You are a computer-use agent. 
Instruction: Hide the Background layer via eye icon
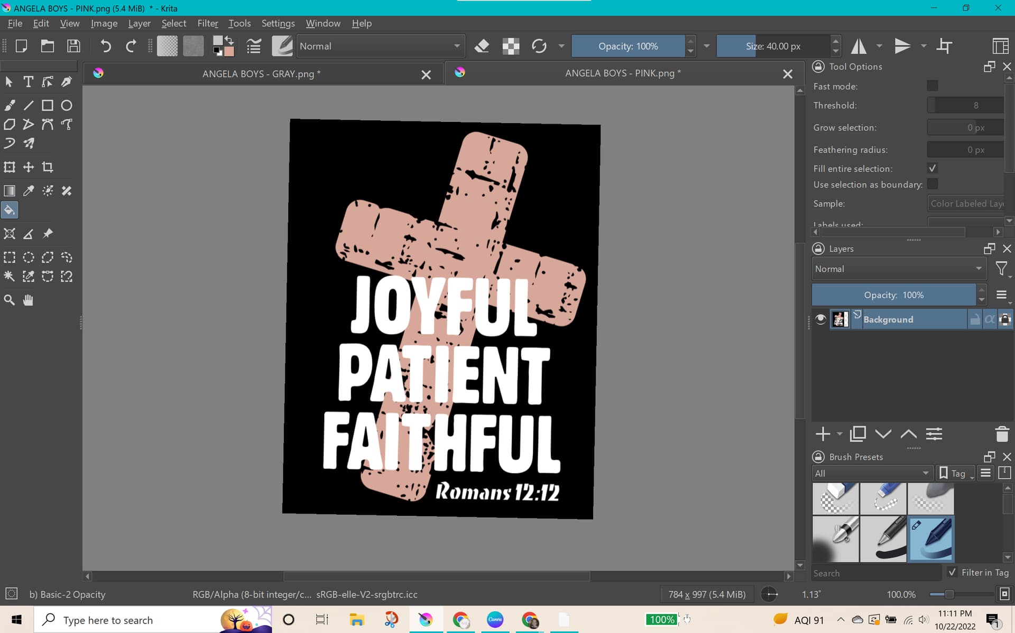(x=820, y=319)
